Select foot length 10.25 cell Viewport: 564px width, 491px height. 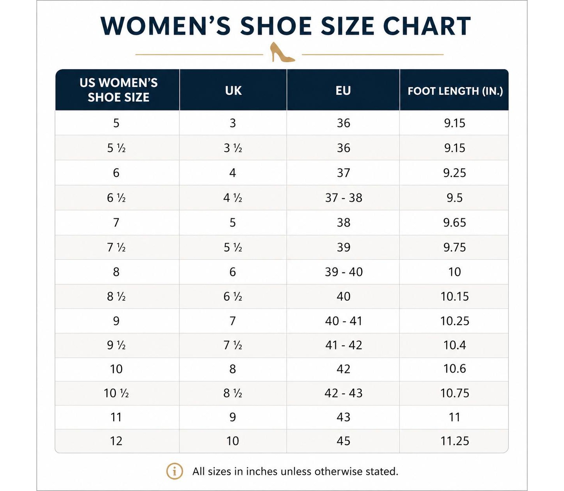tap(454, 321)
